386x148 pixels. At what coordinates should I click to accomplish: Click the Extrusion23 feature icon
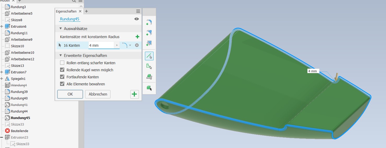[x=7, y=137]
